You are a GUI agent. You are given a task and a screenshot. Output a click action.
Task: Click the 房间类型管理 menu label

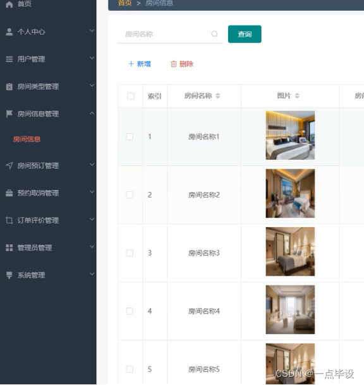point(38,86)
